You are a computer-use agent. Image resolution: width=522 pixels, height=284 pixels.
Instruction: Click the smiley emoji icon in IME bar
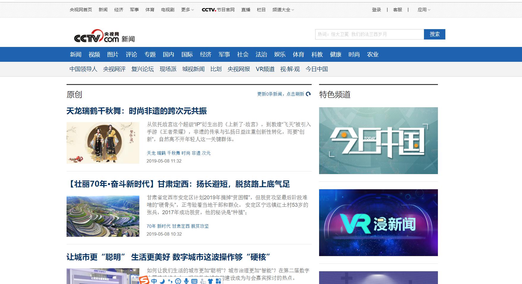pyautogui.click(x=178, y=281)
